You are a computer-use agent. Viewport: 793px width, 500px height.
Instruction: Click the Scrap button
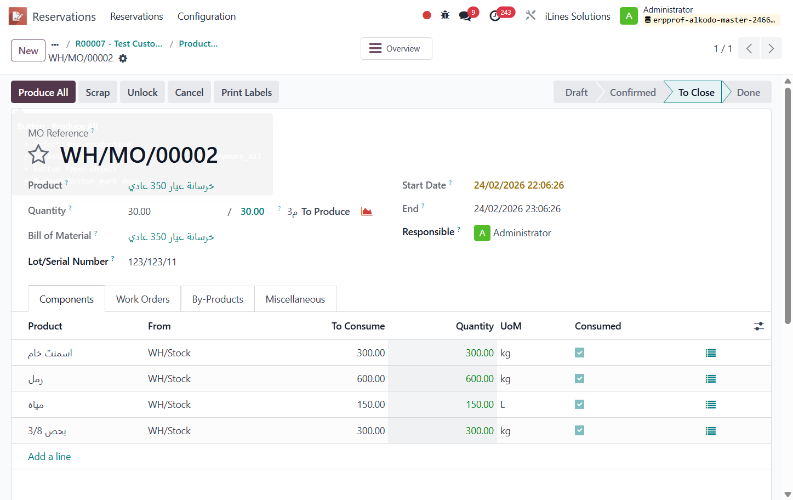[x=98, y=92]
